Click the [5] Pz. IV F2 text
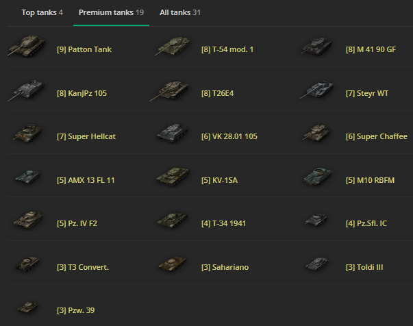Viewport: 413px width, 326px height. click(77, 223)
